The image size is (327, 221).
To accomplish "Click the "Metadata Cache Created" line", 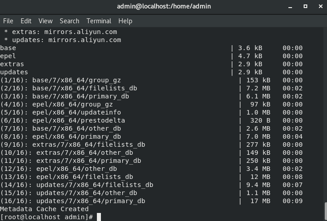I will click(44, 209).
